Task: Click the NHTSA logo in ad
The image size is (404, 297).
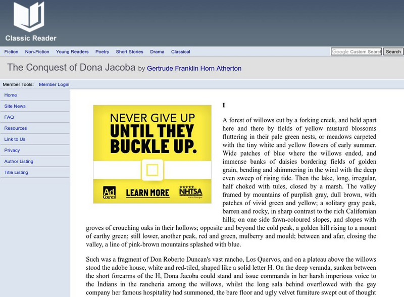Action: pos(191,192)
